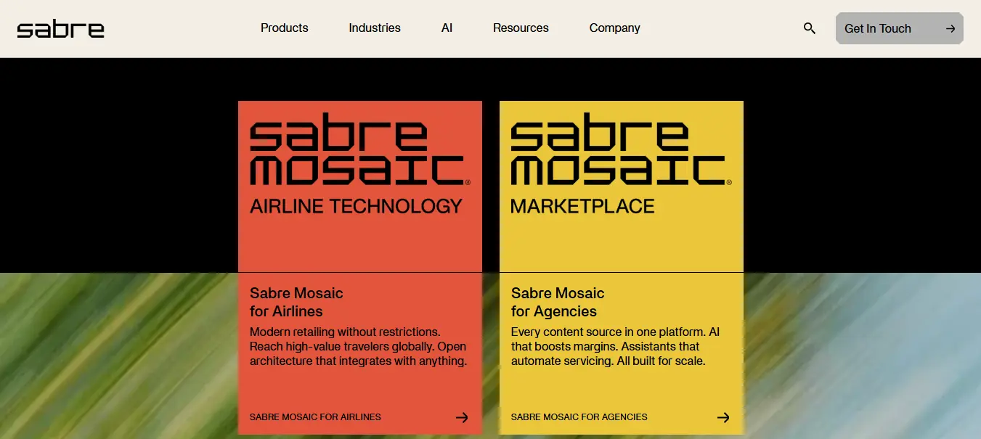Select the Sabre Mosaic for Airlines heading
The image size is (981, 439).
pos(296,302)
